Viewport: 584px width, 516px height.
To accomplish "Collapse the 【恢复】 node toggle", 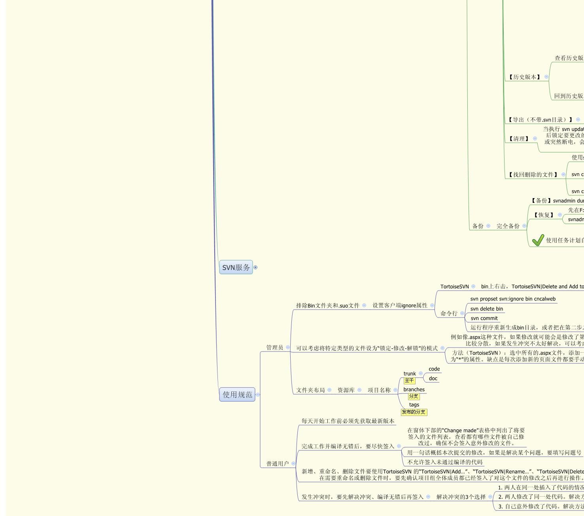I will point(559,215).
